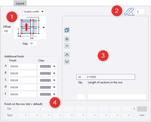Screen dimensions: 151x122
Task: Move row down with chevron icon
Action: pyautogui.click(x=67, y=62)
